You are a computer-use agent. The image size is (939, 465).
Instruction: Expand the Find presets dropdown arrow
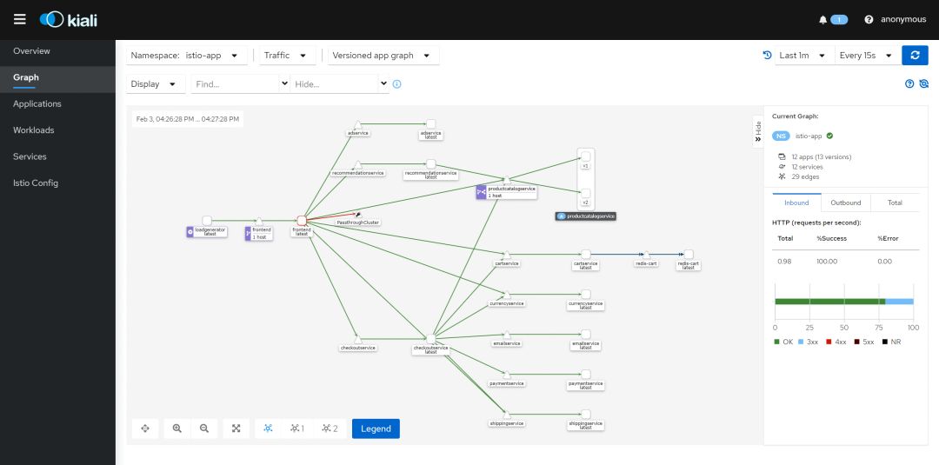(284, 83)
